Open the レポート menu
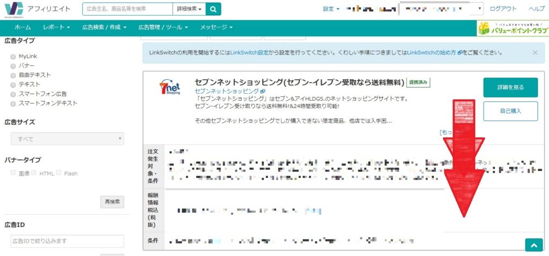Image resolution: width=549 pixels, height=256 pixels. [56, 27]
